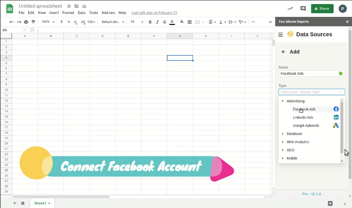Click the Pro - v2.1.6 version link
Viewport: 352px width, 208px height.
pyautogui.click(x=312, y=194)
